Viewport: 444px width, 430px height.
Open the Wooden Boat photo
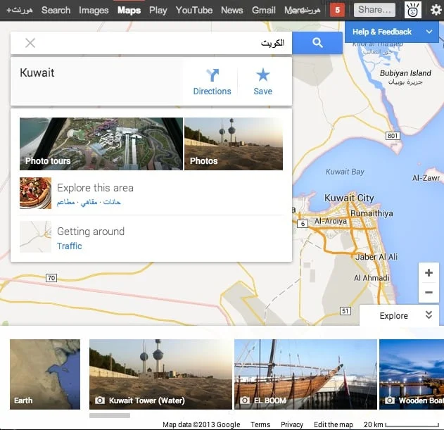point(412,374)
